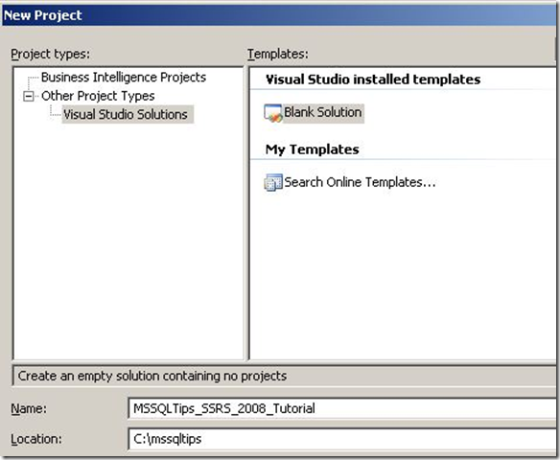This screenshot has height=460, width=560.
Task: Collapse the Other Project Types node
Action: click(28, 97)
